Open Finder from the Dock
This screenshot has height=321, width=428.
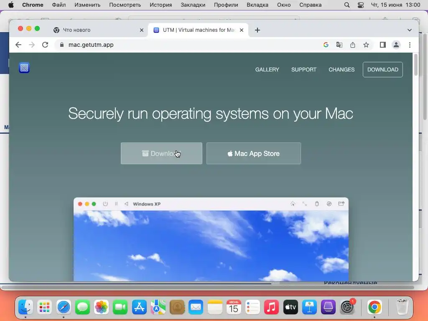pyautogui.click(x=26, y=307)
